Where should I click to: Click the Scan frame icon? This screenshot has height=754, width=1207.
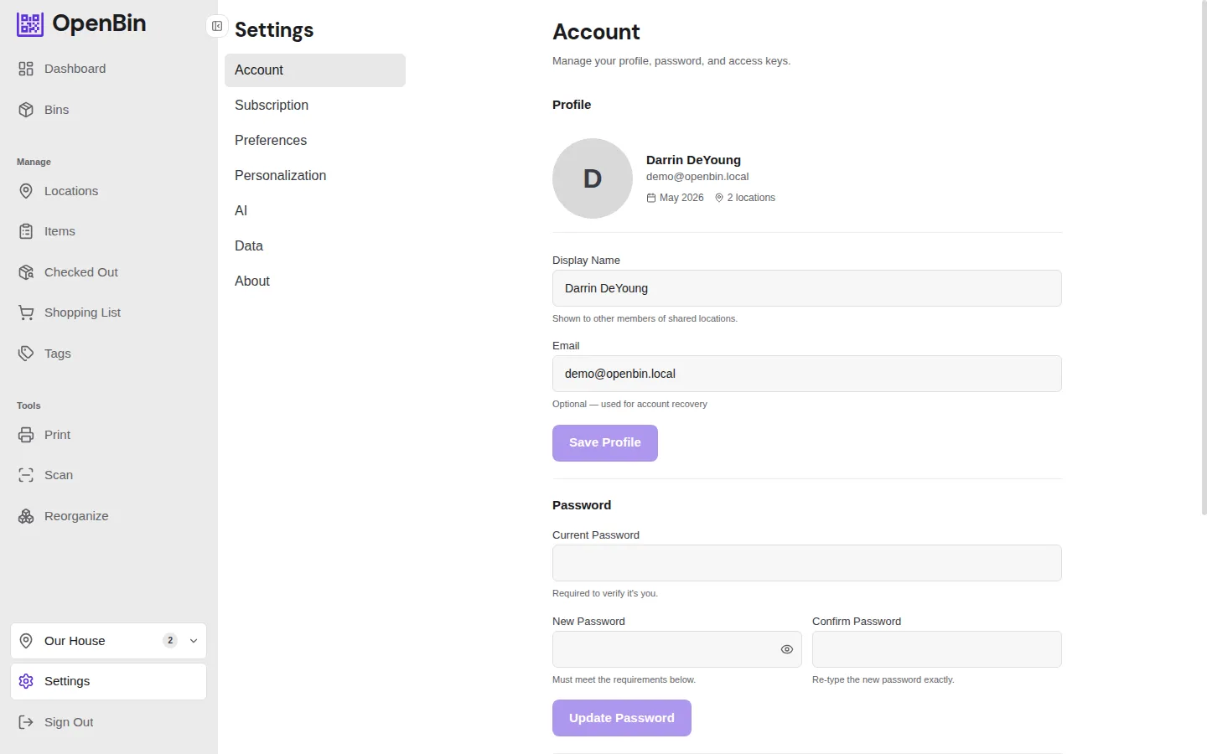(26, 475)
